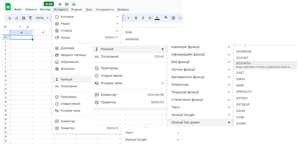The width and height of the screenshot is (298, 144).
Task: Open the text color picker
Action: [157, 18]
